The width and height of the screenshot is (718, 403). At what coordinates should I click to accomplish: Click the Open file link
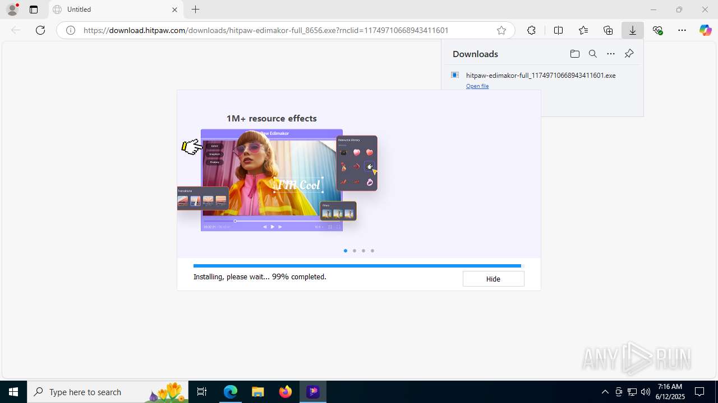point(477,86)
